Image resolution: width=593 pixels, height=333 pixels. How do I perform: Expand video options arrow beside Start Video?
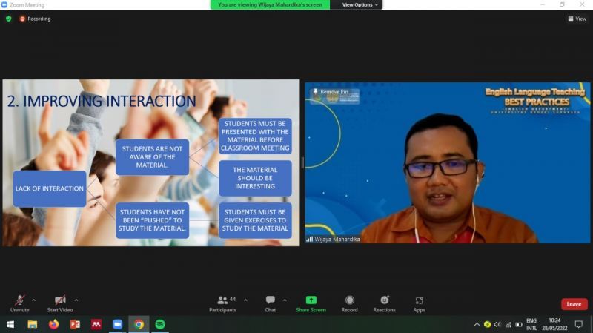(x=76, y=300)
